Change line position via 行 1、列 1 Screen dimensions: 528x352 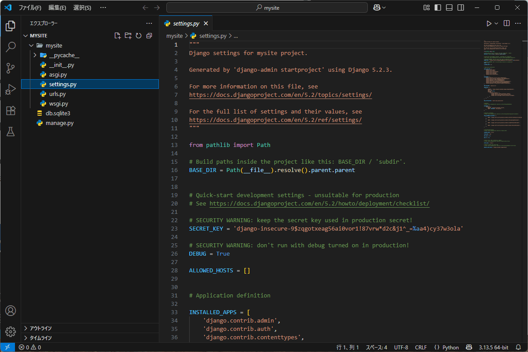click(348, 347)
